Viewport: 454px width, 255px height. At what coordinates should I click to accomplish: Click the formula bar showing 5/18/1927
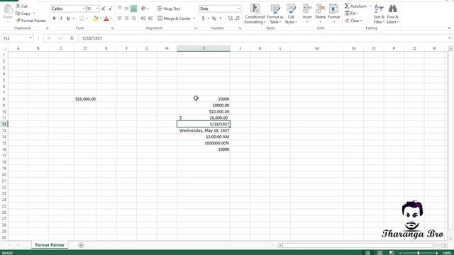pos(263,38)
